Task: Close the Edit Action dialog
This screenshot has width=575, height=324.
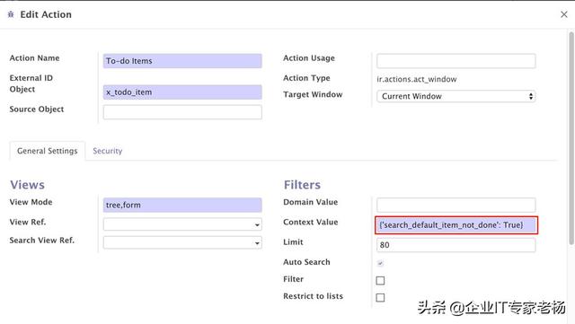Action: 564,14
